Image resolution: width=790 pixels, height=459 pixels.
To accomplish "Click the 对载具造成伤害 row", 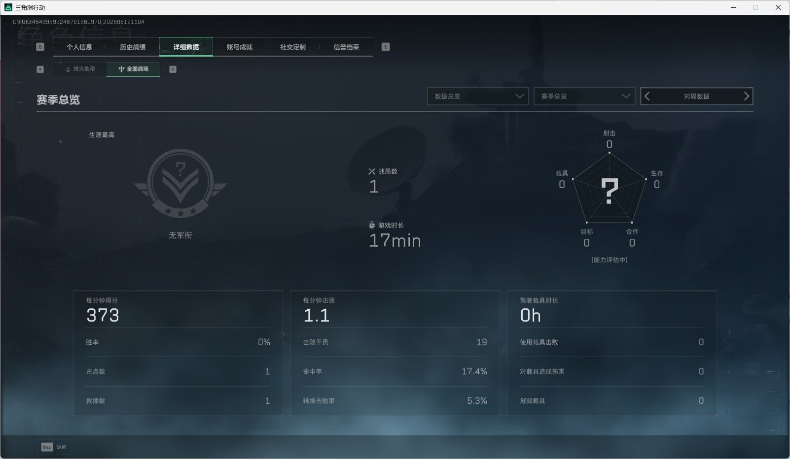I will 612,371.
